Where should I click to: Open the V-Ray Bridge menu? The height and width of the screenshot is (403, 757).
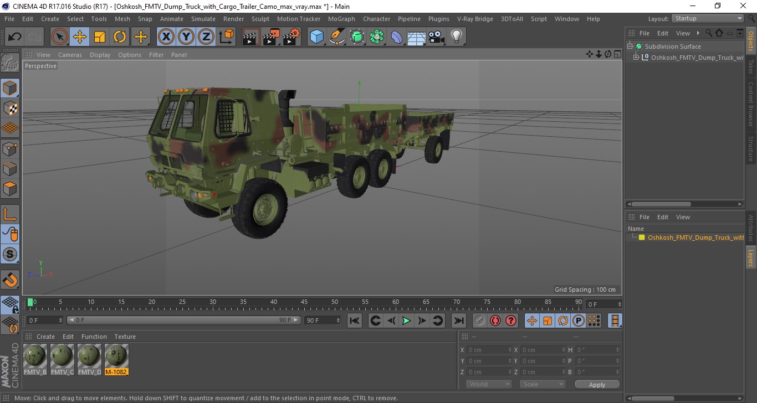click(x=475, y=19)
